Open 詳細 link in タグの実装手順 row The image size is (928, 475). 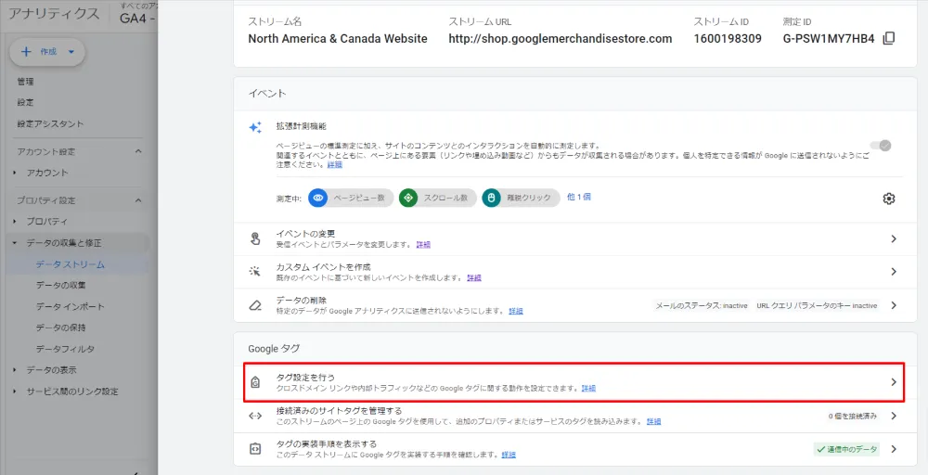point(509,455)
